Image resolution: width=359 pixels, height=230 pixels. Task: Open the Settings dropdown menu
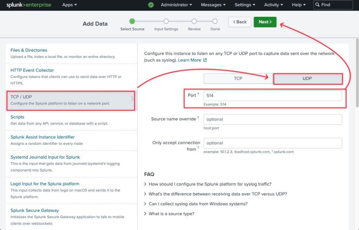pos(245,5)
